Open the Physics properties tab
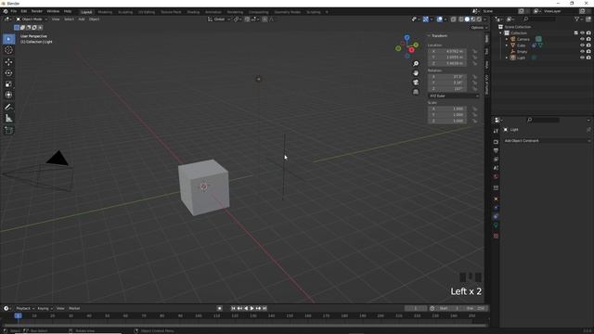 [x=496, y=208]
